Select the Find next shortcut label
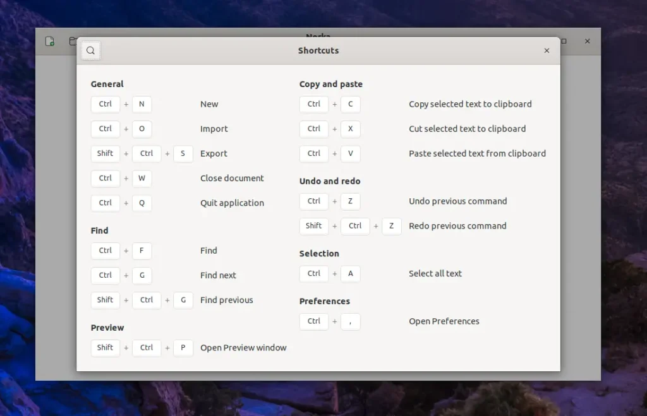 point(218,275)
